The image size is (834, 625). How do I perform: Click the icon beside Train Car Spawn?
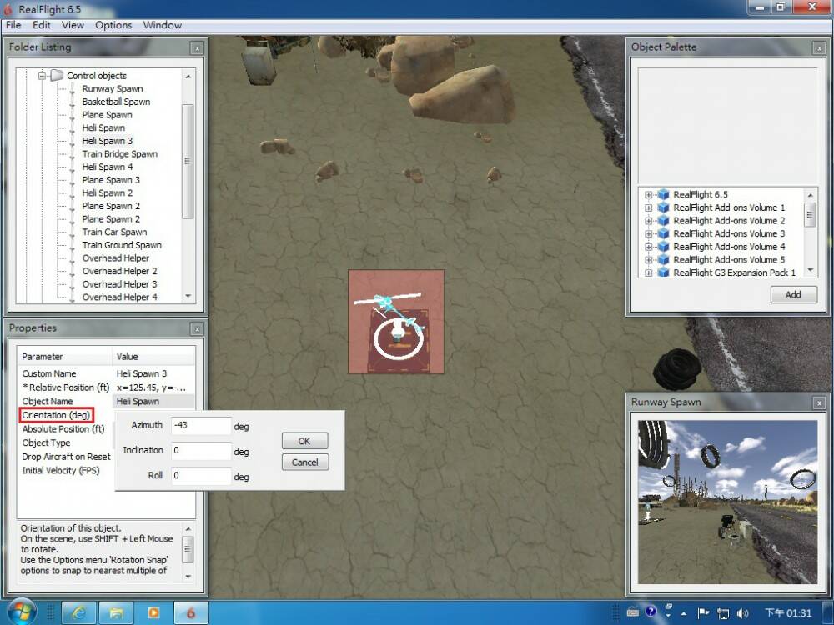(73, 232)
